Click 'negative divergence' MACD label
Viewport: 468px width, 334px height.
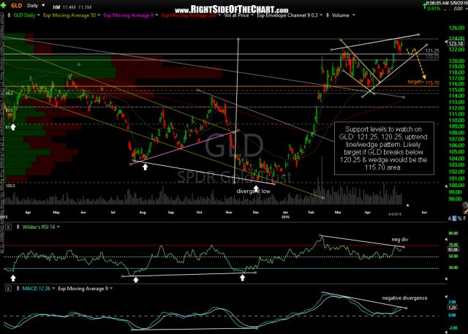(x=404, y=298)
